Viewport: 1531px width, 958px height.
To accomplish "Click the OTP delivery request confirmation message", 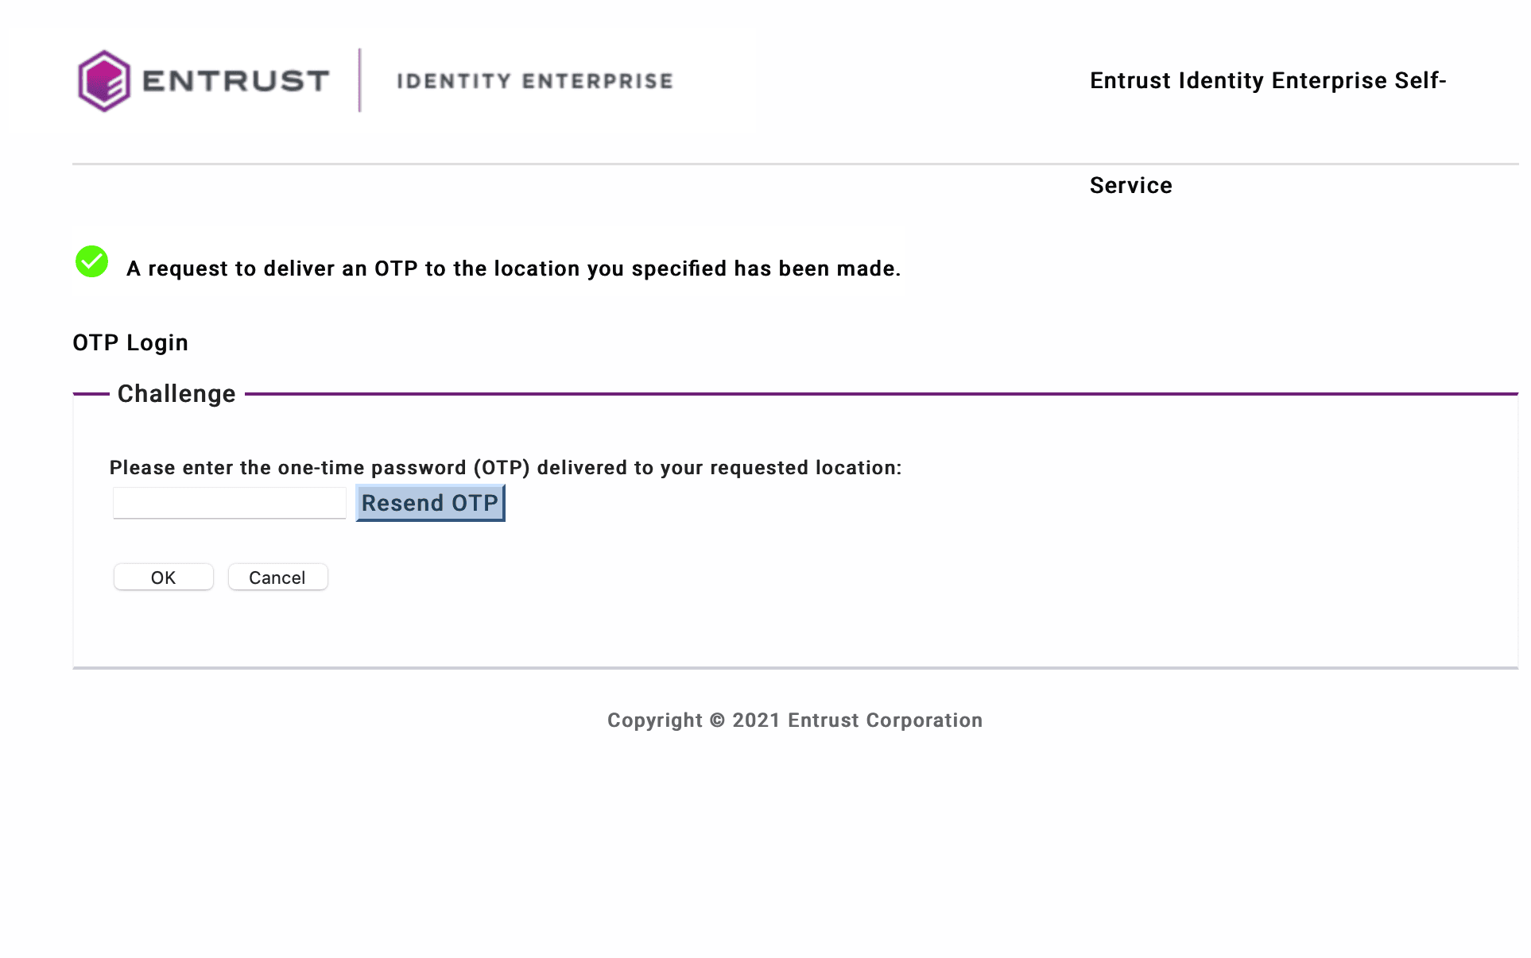I will (514, 268).
